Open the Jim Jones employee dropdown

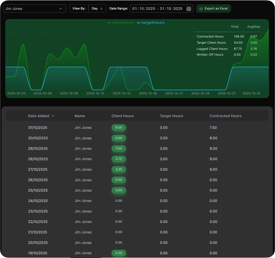click(x=34, y=9)
